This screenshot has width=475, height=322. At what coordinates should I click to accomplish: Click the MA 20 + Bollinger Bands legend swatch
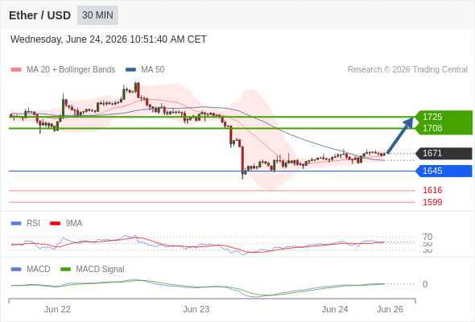pyautogui.click(x=16, y=70)
